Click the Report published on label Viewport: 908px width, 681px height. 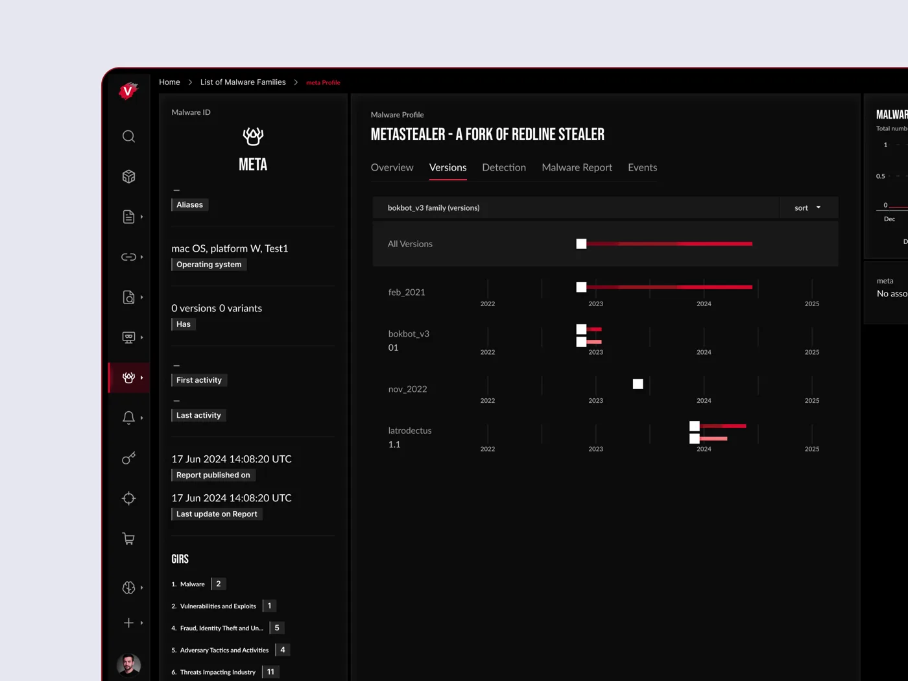[213, 475]
